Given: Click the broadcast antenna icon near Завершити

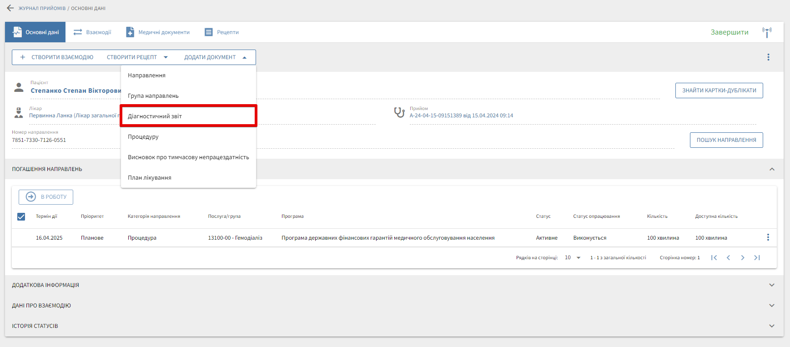Looking at the screenshot, I should [x=767, y=32].
